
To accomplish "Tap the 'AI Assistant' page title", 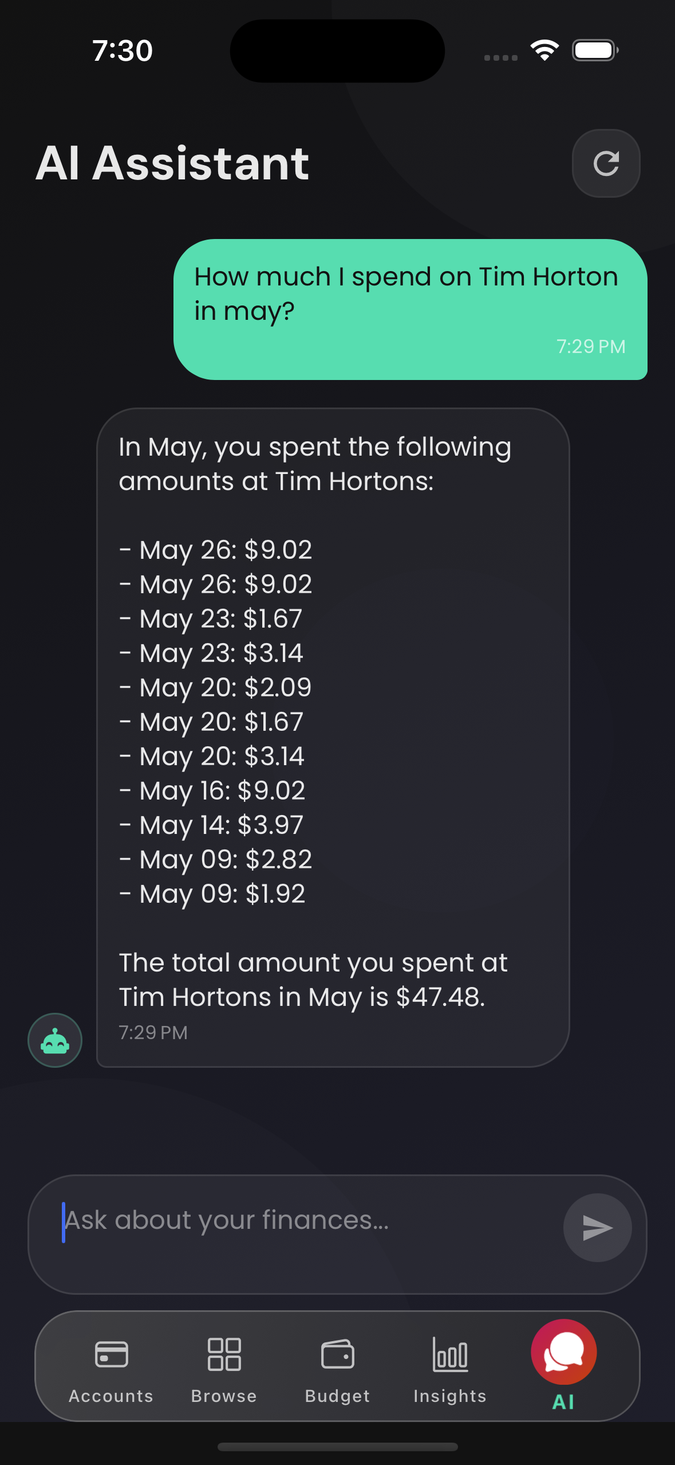I will tap(172, 163).
